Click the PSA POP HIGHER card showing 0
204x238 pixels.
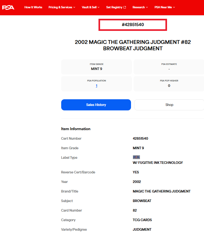tap(169, 84)
